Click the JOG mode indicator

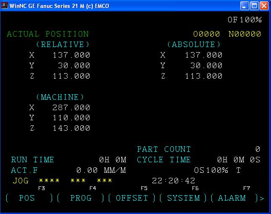(x=21, y=181)
